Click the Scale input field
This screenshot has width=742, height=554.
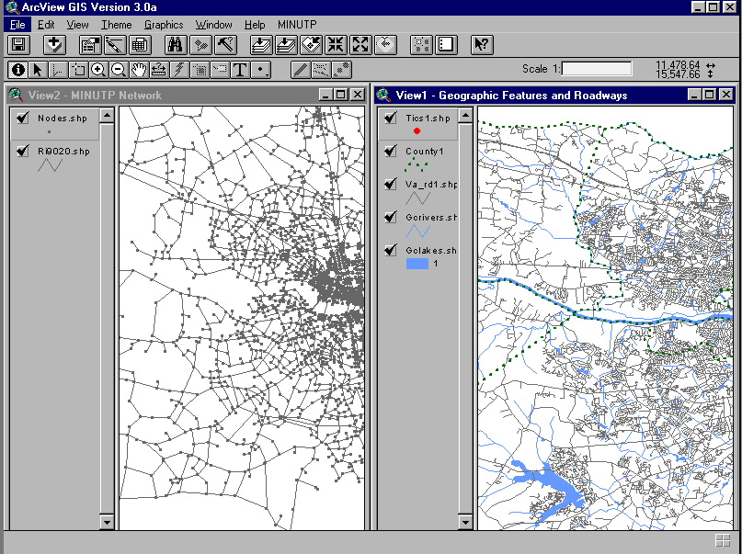click(x=597, y=69)
